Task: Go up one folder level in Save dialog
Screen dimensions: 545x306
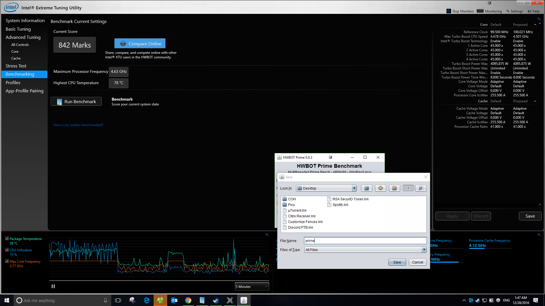Action: pyautogui.click(x=366, y=188)
